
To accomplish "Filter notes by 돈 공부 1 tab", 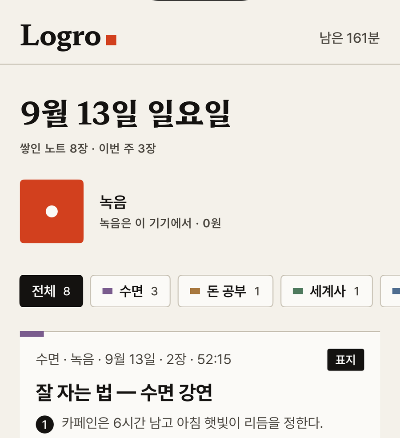I will point(225,291).
